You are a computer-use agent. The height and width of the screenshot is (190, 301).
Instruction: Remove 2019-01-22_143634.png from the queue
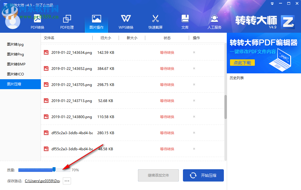click(x=194, y=52)
